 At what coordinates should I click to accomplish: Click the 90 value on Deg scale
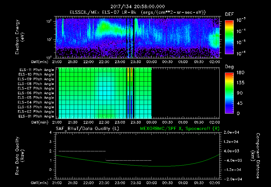(x=240, y=93)
